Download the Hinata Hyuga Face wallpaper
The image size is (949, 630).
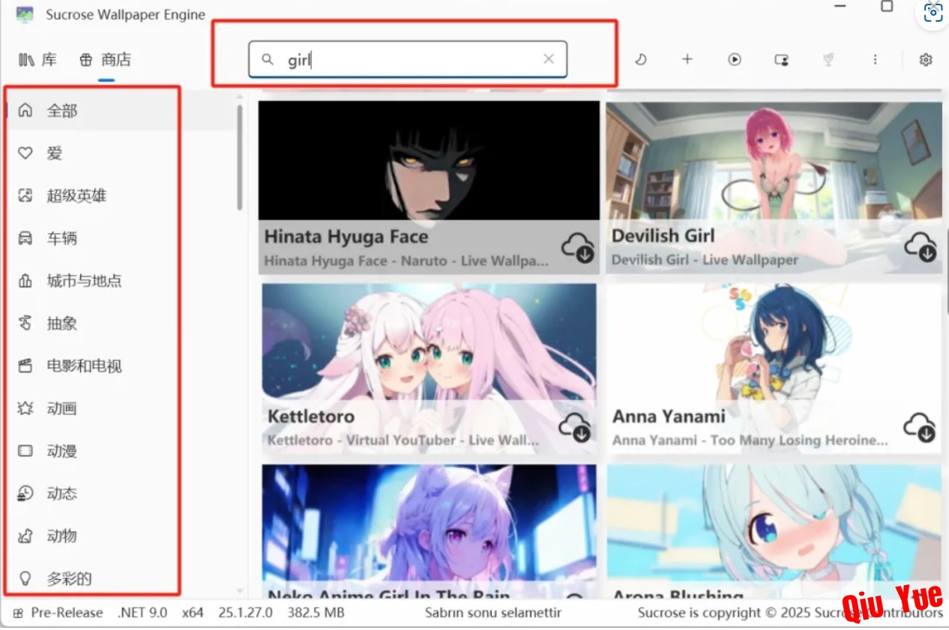coord(577,247)
